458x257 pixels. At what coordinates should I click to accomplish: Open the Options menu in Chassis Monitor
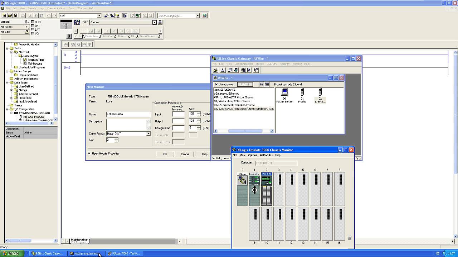tap(253, 155)
